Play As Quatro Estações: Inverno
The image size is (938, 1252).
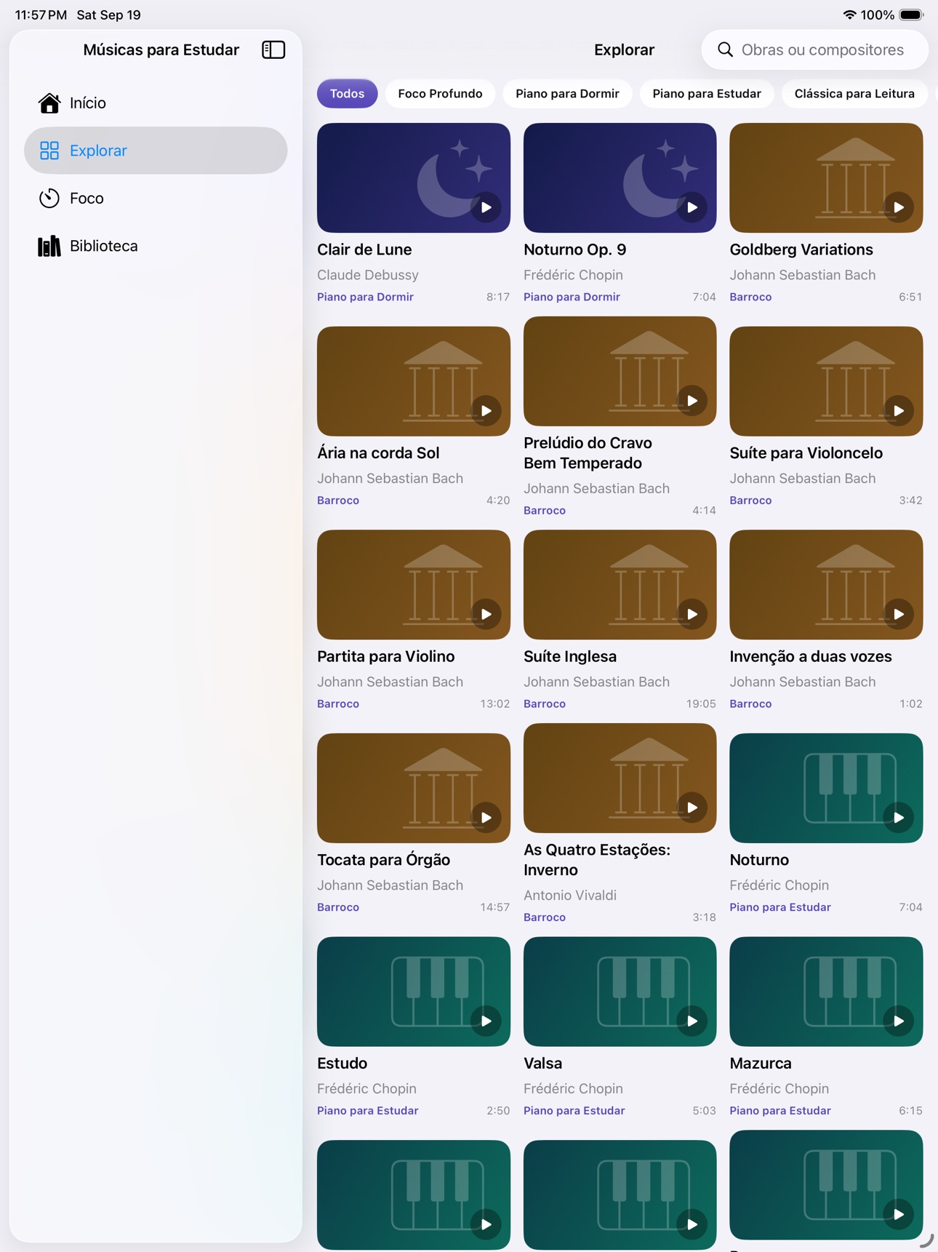692,808
